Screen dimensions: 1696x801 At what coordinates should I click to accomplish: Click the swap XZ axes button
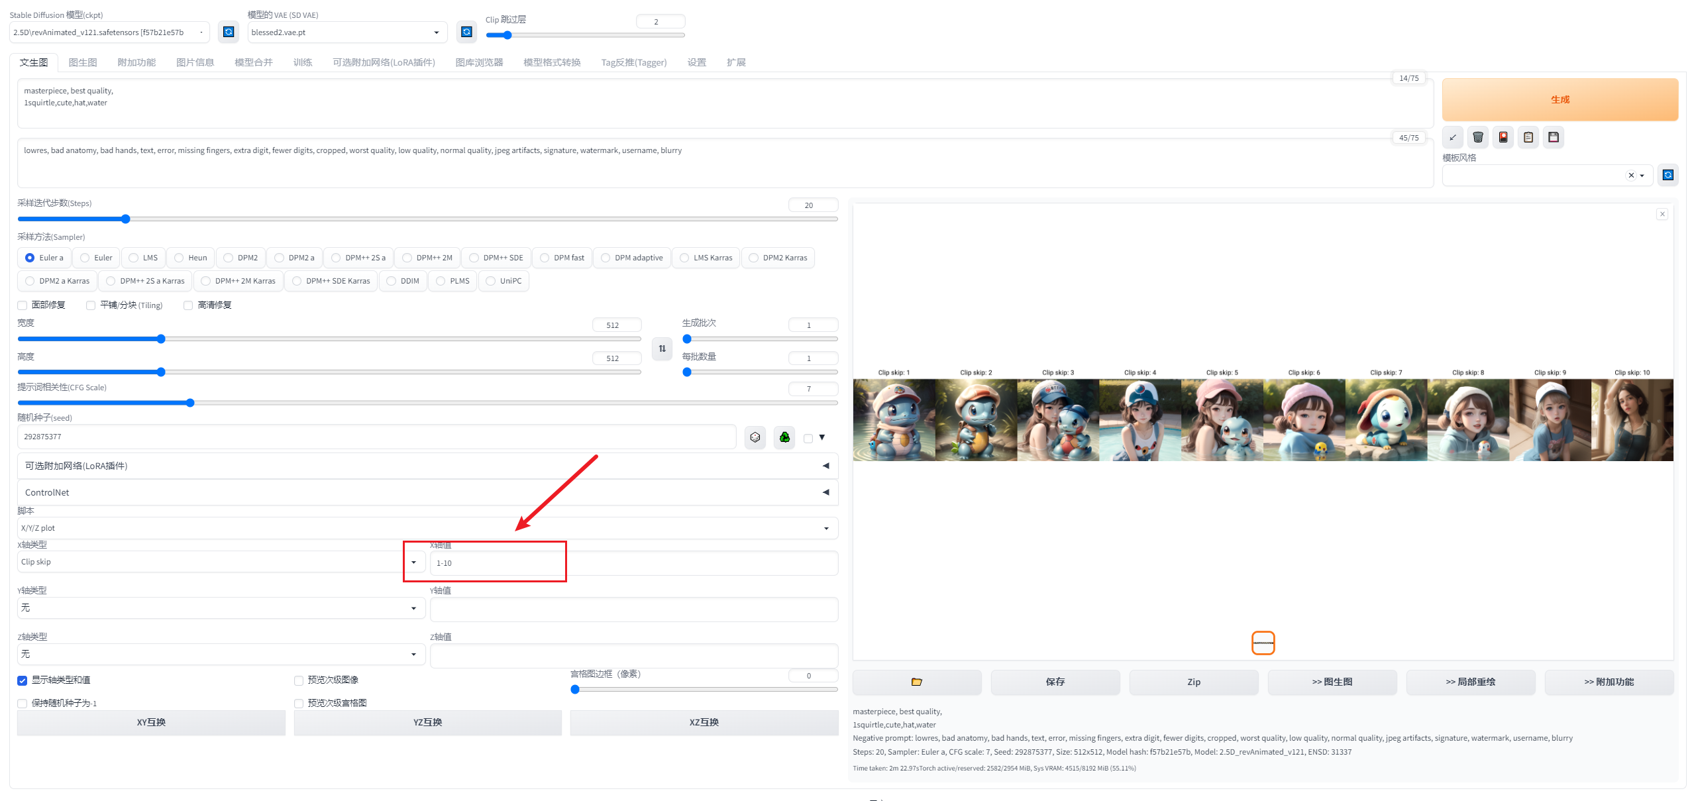point(704,723)
